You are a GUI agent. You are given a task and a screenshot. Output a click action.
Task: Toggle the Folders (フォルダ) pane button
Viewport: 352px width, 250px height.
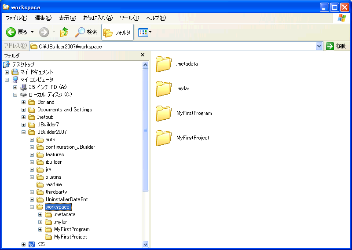(117, 33)
